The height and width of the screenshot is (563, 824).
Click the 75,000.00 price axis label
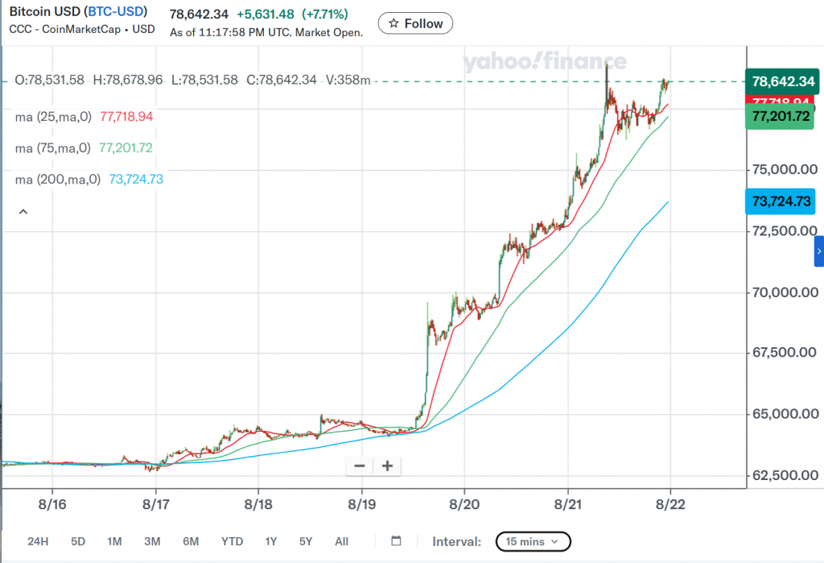coord(785,169)
